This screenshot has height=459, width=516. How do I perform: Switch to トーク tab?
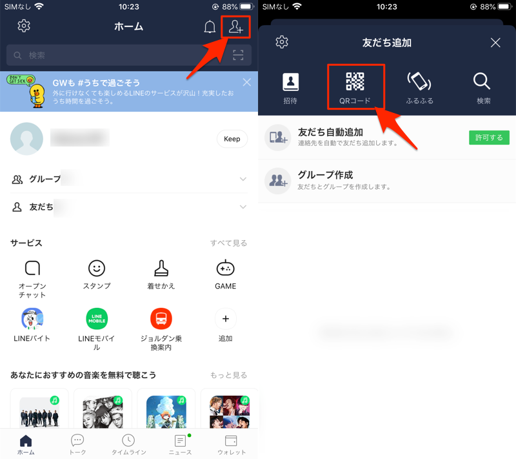(x=77, y=444)
